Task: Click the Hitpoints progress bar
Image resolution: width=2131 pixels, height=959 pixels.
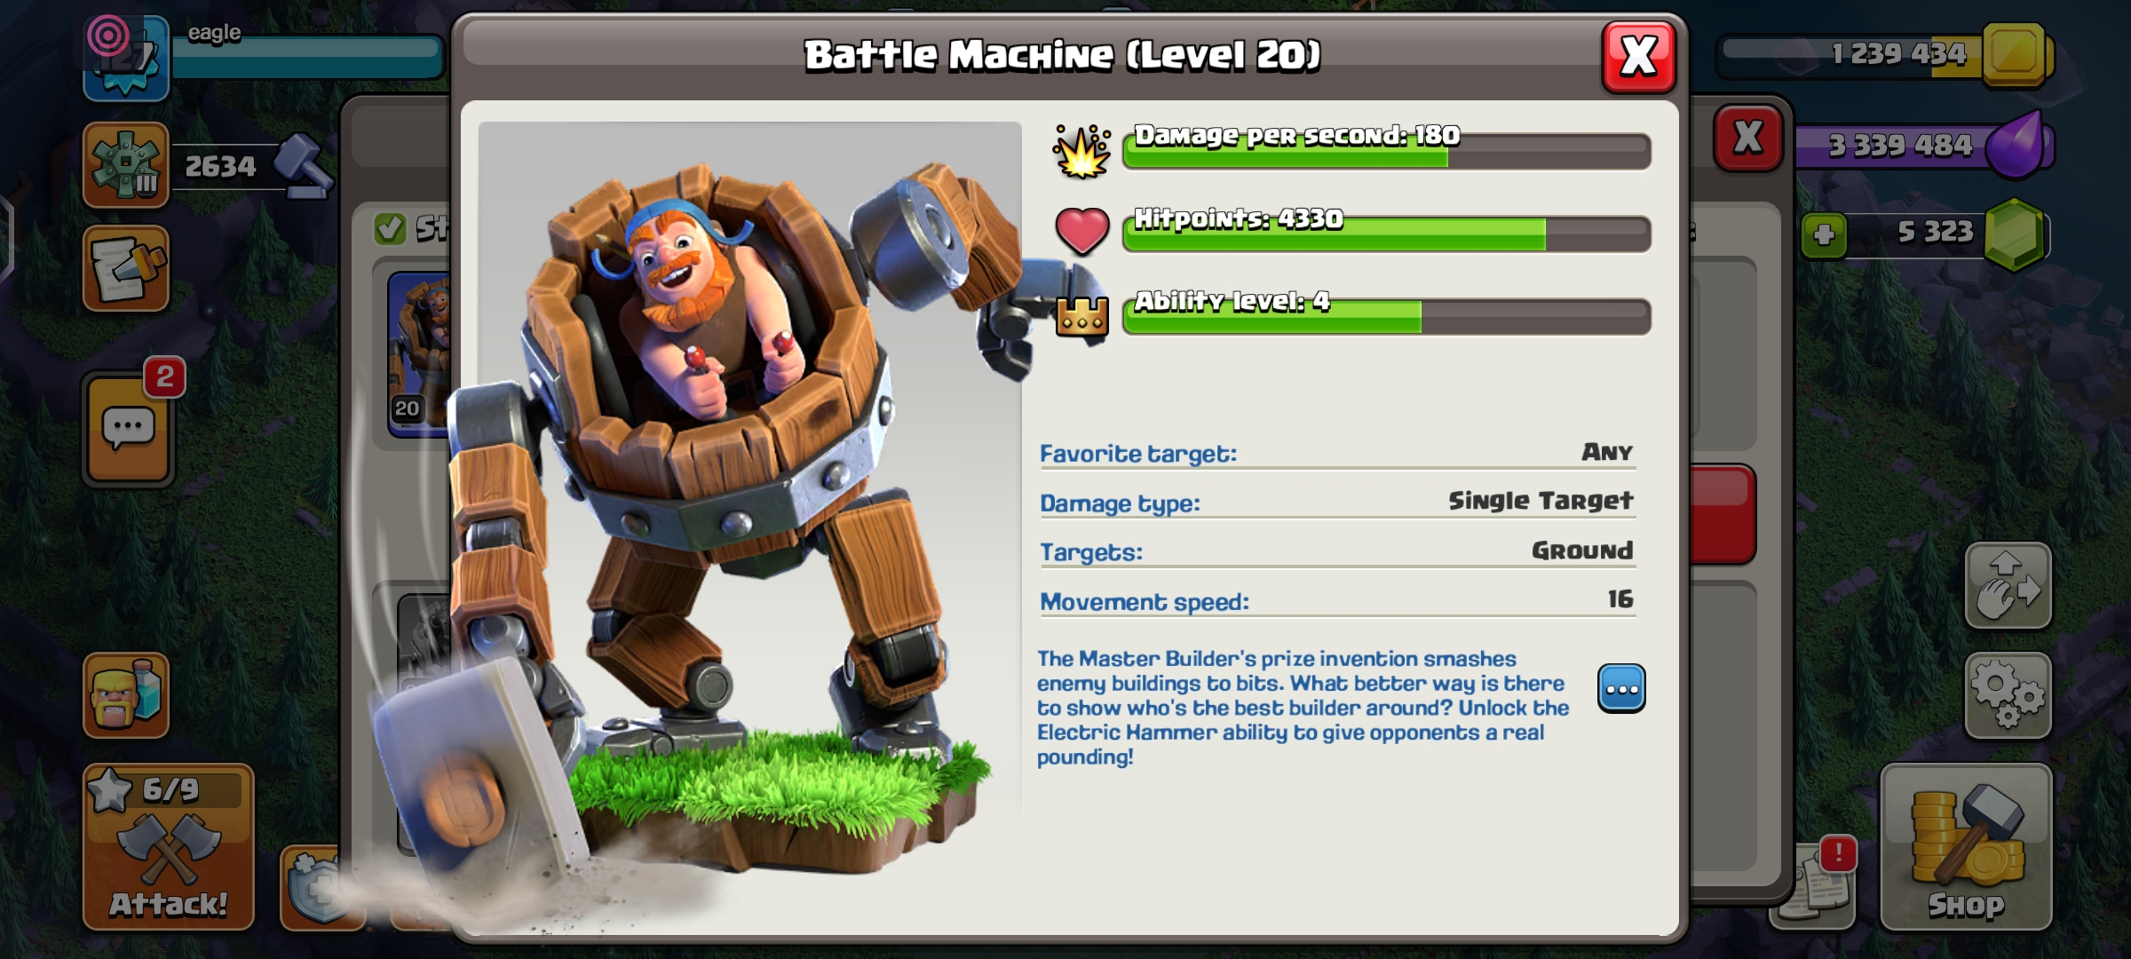Action: pyautogui.click(x=1386, y=233)
